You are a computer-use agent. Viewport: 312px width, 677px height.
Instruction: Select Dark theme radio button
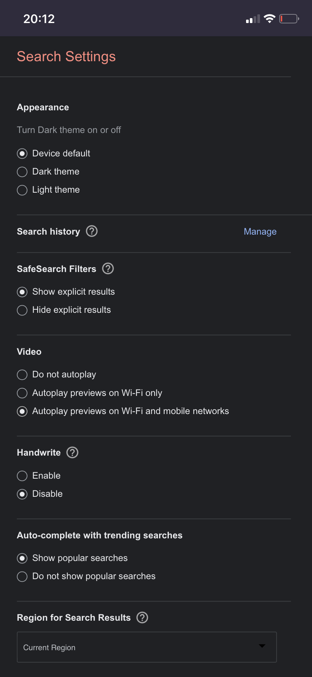22,172
